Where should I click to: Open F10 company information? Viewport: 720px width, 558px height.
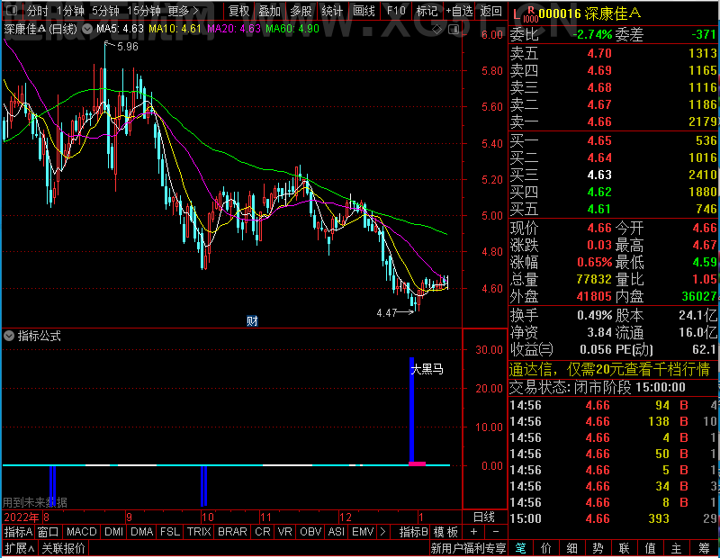(x=396, y=11)
